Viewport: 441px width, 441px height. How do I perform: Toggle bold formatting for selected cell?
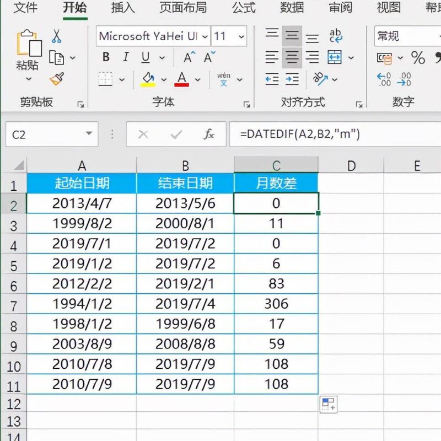click(x=105, y=57)
